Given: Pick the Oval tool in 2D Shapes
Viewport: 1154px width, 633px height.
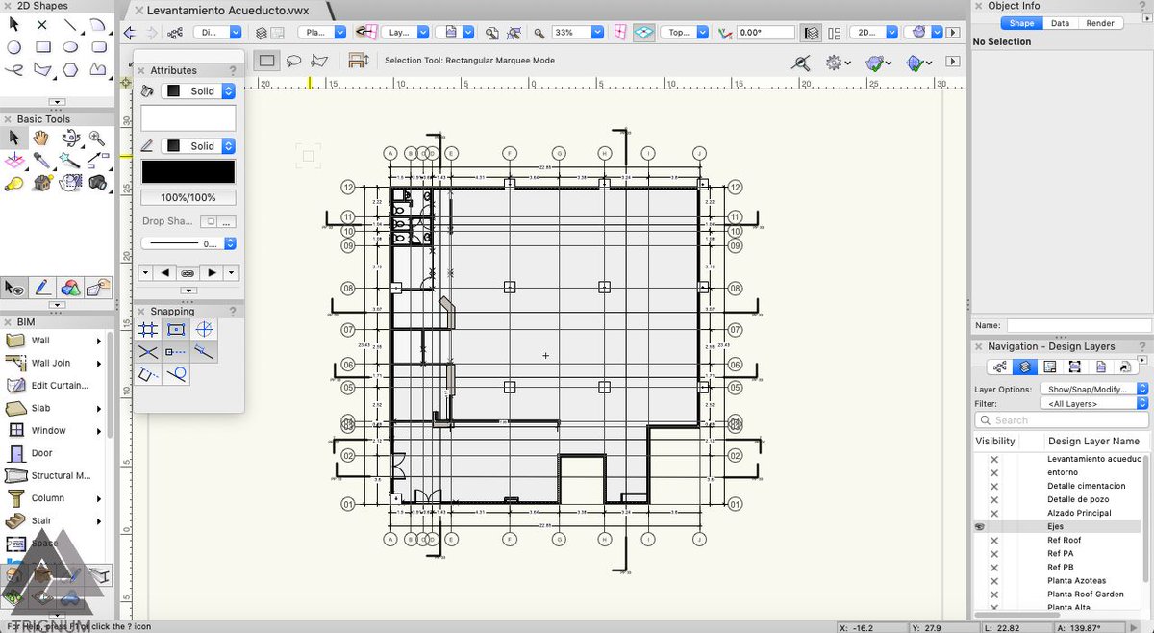Looking at the screenshot, I should [x=71, y=46].
